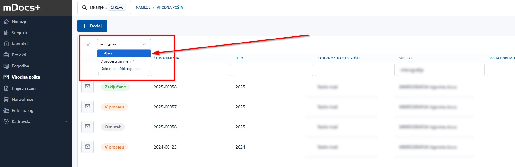Click the funnel filter icon
Viewport: 515px width, 167px height.
tap(88, 45)
